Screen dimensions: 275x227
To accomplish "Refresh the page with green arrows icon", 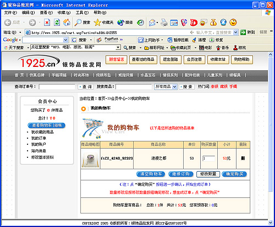I will [57, 22].
